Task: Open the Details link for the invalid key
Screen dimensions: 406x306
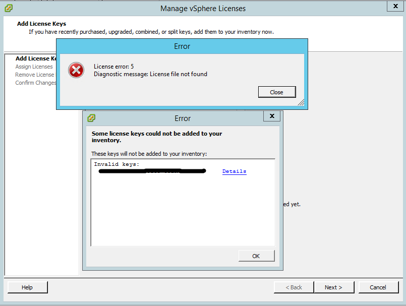Action: coord(234,171)
